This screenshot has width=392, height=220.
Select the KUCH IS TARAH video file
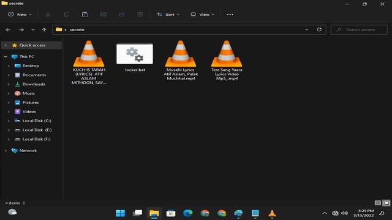(x=89, y=62)
